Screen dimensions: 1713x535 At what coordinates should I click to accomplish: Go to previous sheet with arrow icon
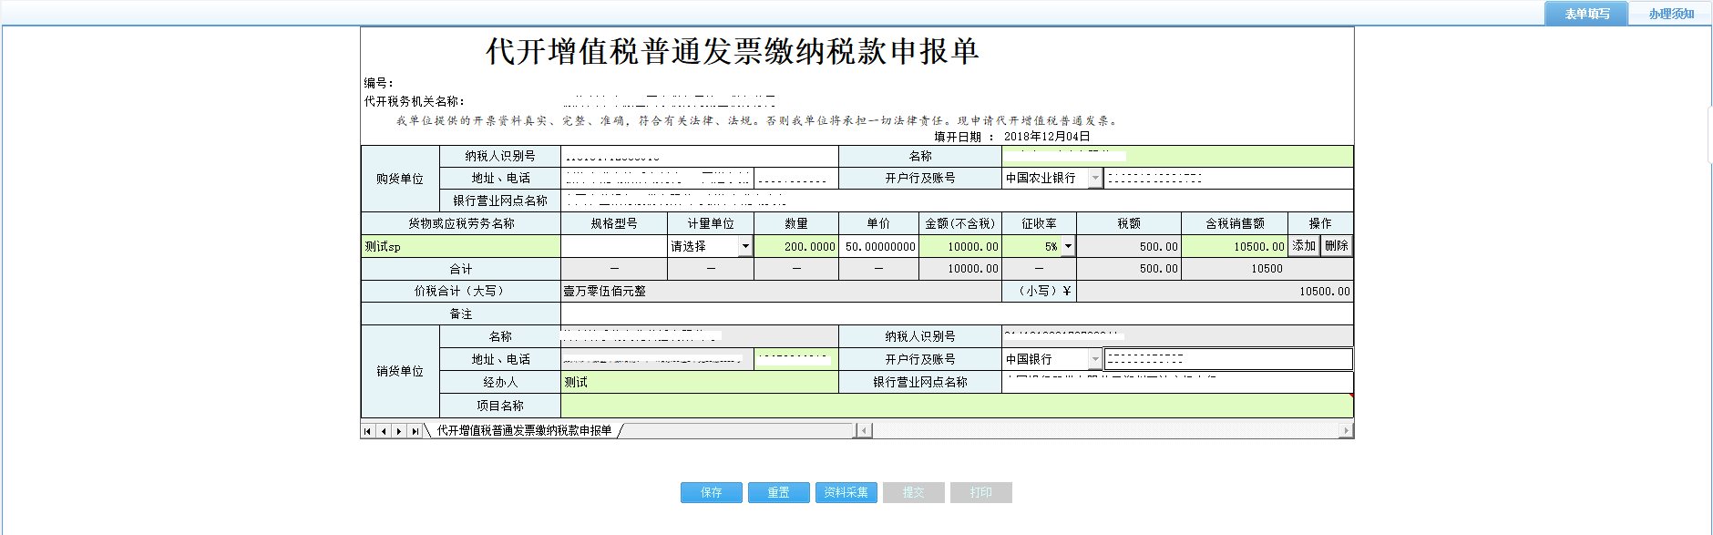[x=384, y=431]
